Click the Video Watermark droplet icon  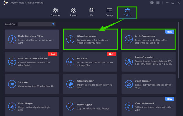[129, 107]
